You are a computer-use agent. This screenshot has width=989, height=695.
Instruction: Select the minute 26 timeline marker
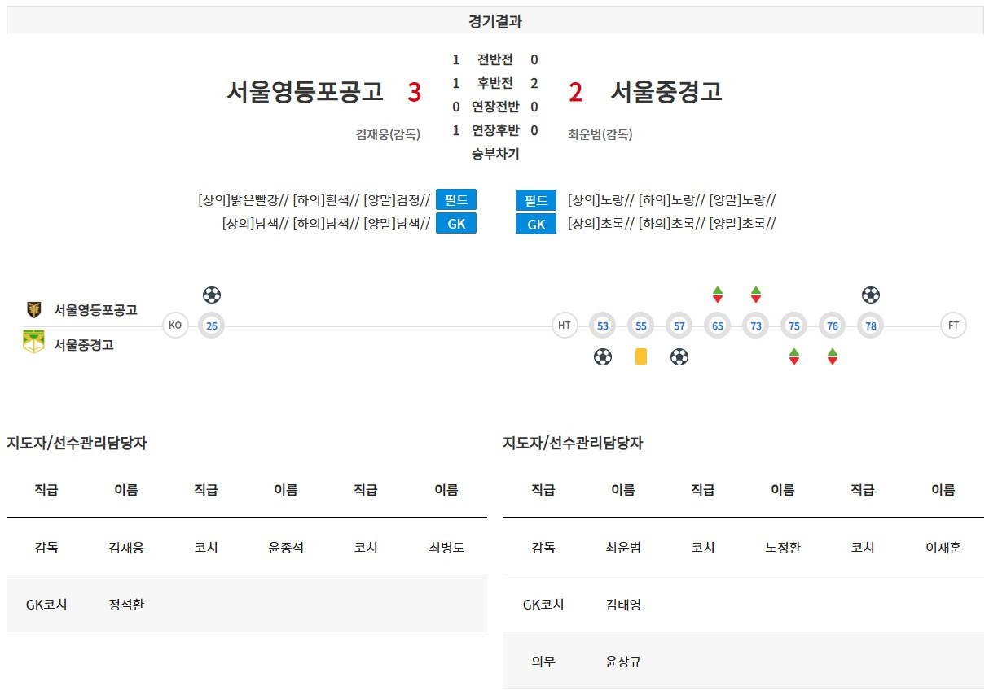pyautogui.click(x=212, y=326)
